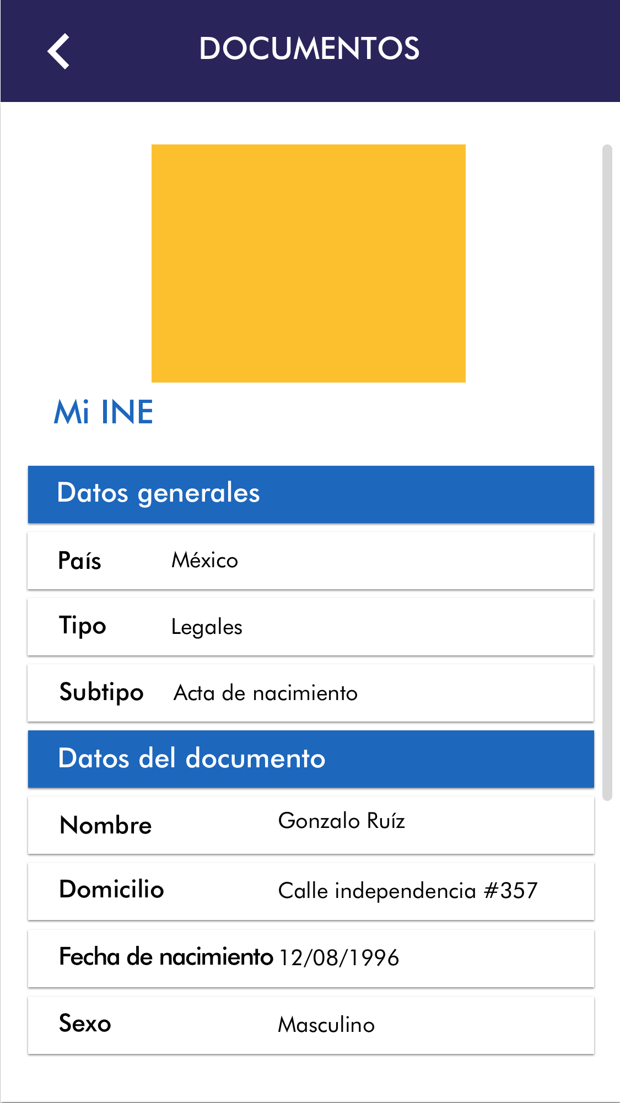This screenshot has height=1103, width=620.
Task: Select the Sexo Masculino row
Action: [311, 1025]
